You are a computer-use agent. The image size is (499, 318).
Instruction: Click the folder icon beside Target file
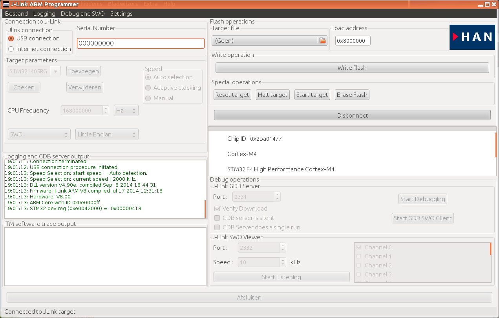point(322,40)
